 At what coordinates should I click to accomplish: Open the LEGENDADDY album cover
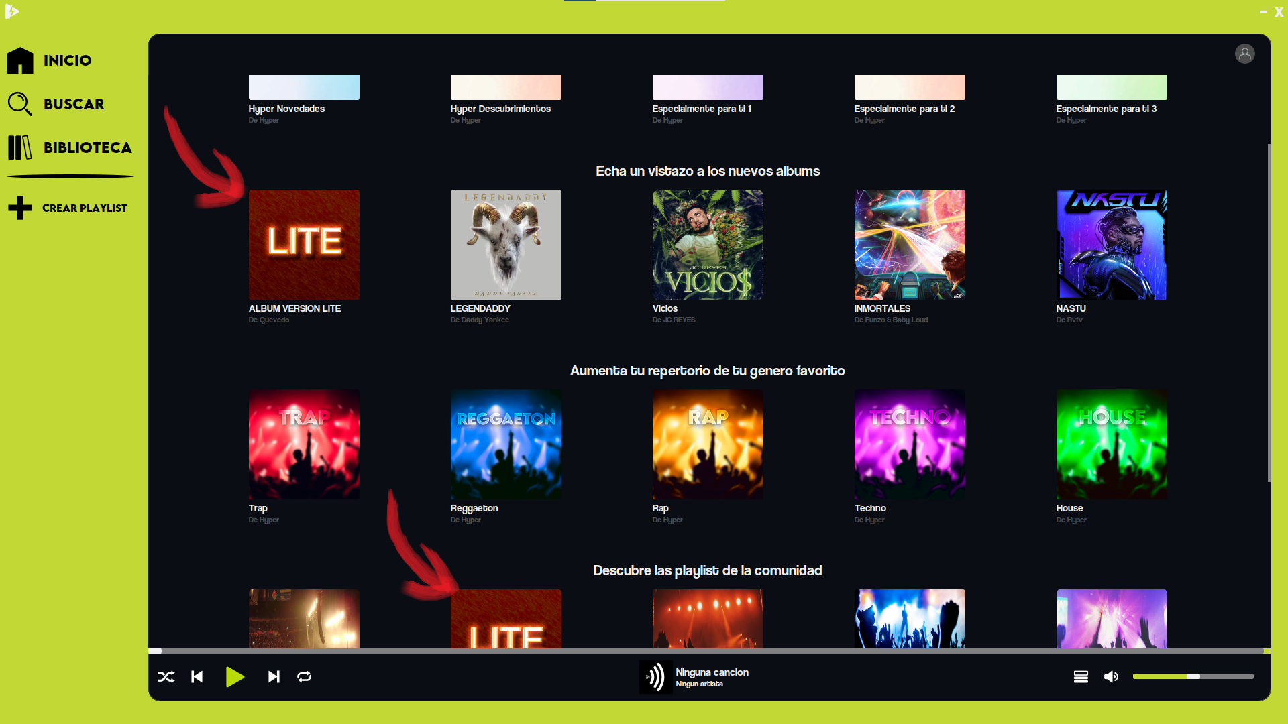(506, 245)
